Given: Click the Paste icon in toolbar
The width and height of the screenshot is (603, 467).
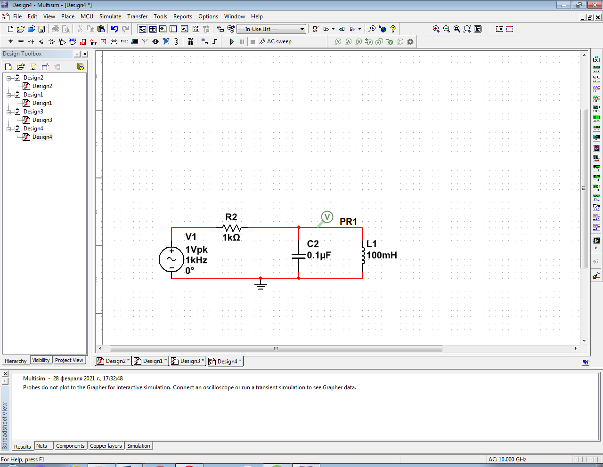Looking at the screenshot, I should (101, 29).
